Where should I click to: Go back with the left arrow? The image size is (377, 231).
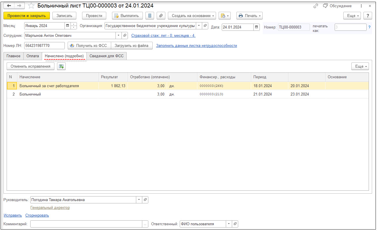point(9,6)
